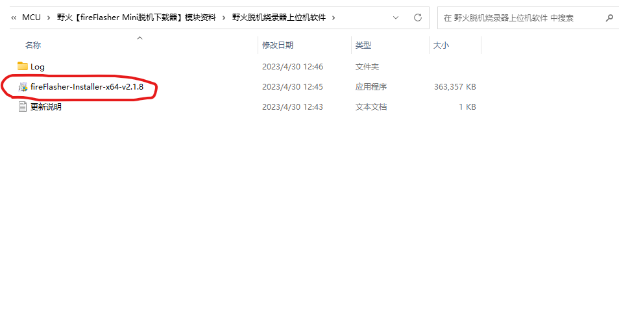The width and height of the screenshot is (619, 311).
Task: Select the fireFlasher installer application icon
Action: (x=23, y=87)
